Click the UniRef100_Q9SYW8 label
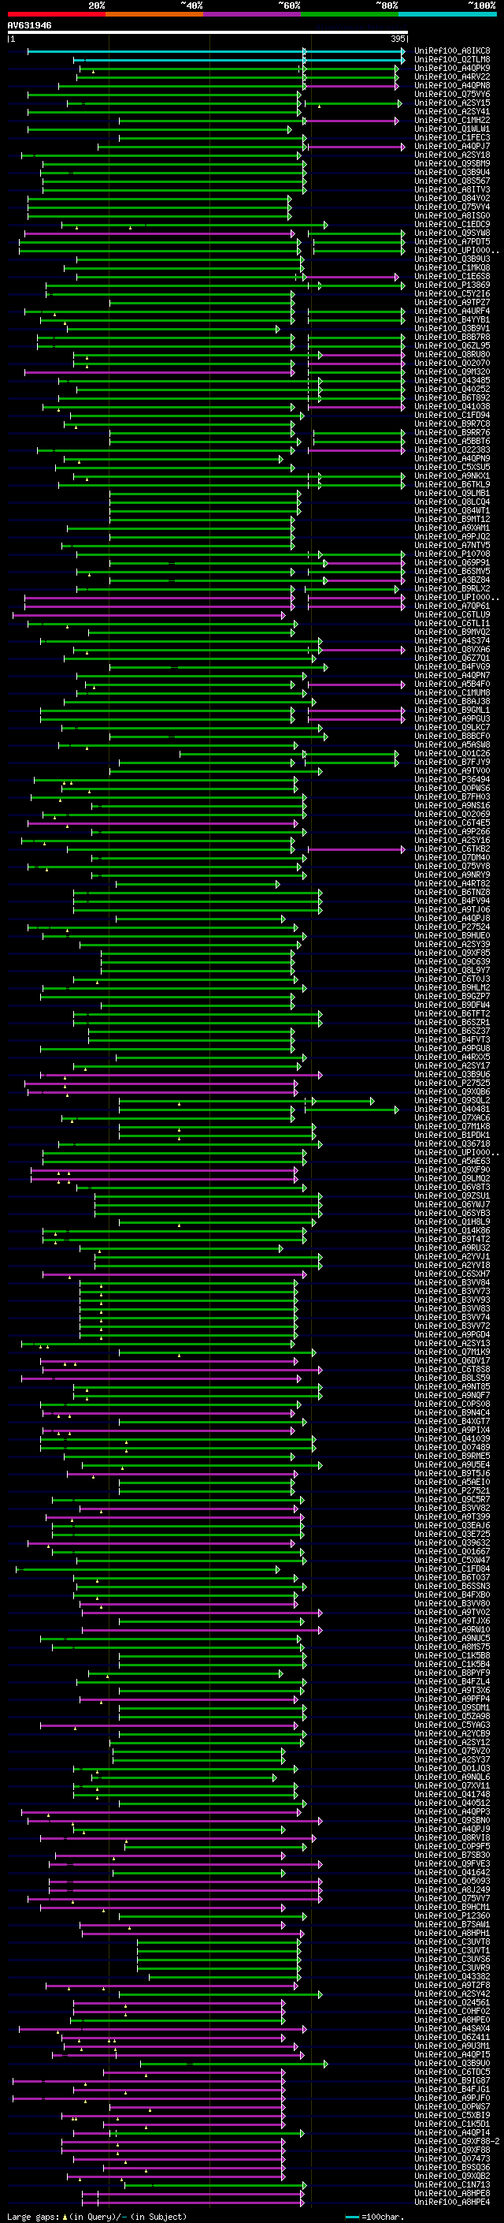The height and width of the screenshot is (2223, 504). pos(452,233)
